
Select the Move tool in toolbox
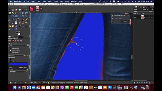[x=10, y=10]
